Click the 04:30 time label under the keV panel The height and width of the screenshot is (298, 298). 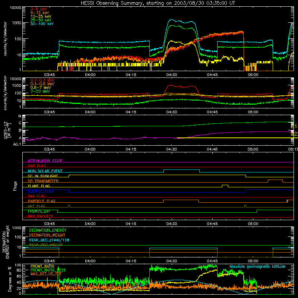(x=172, y=75)
